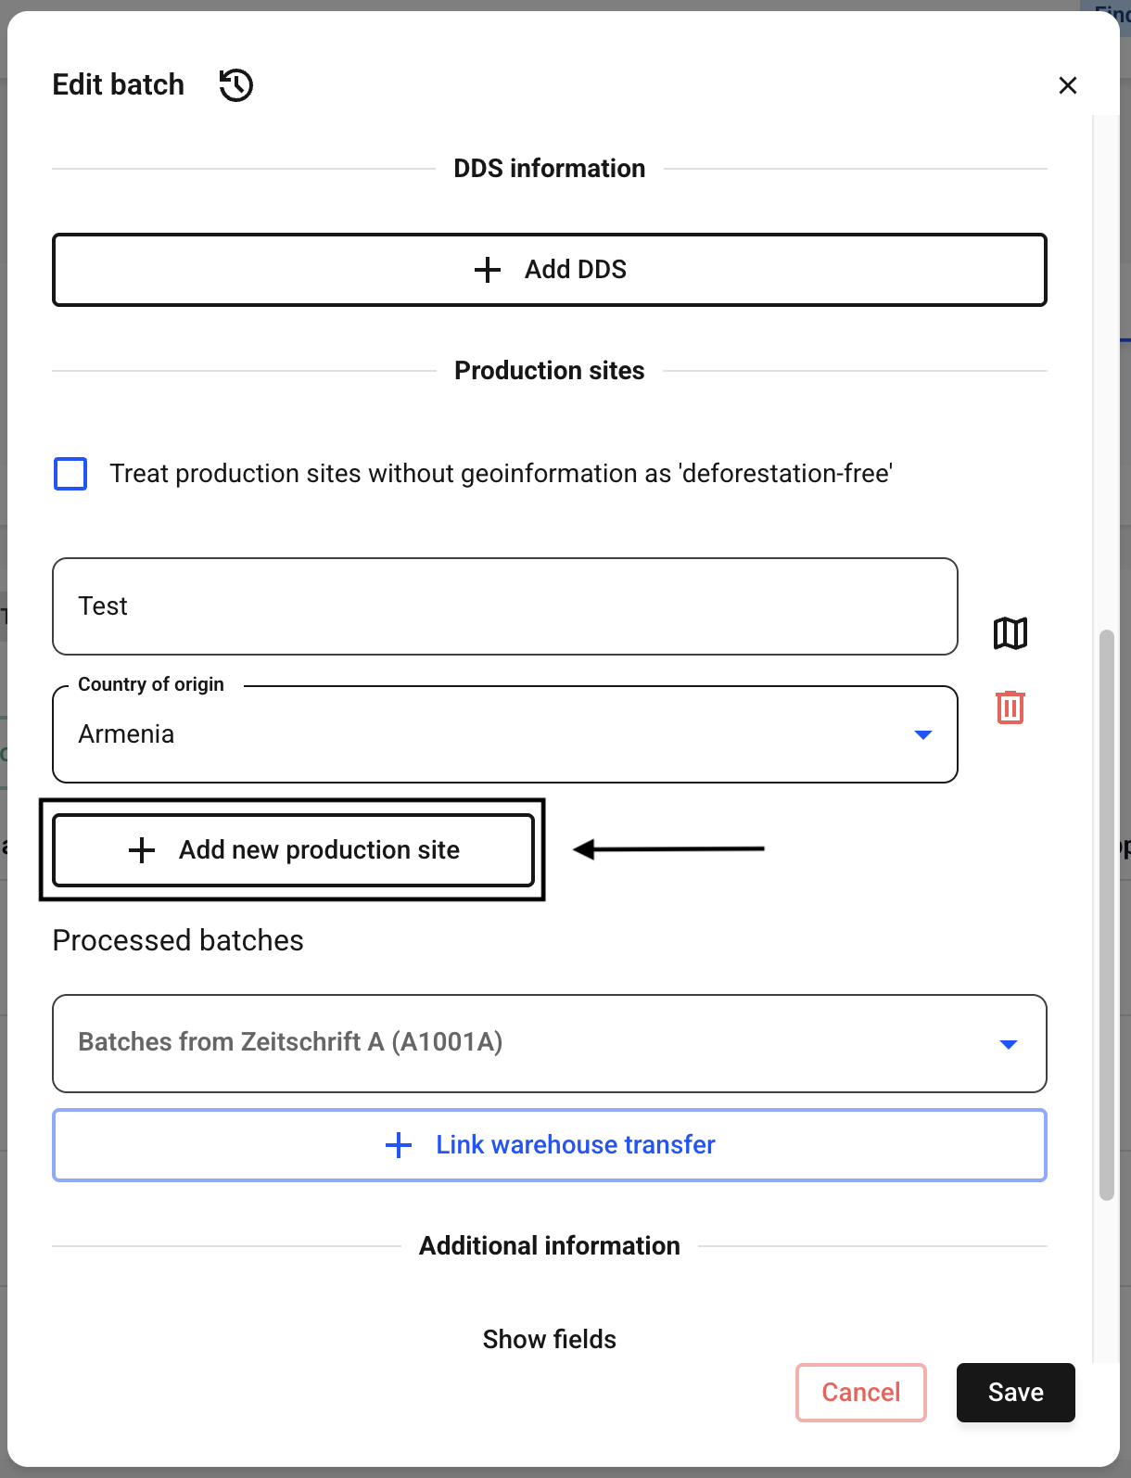Click plus icon in Add DDS button
The image size is (1131, 1478).
[x=488, y=270]
